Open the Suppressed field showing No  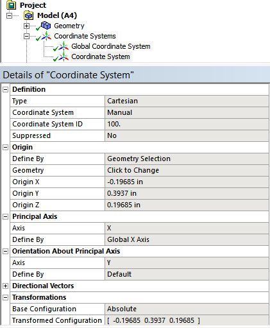click(187, 135)
